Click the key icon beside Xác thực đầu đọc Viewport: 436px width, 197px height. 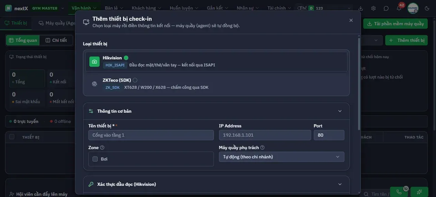pos(91,184)
